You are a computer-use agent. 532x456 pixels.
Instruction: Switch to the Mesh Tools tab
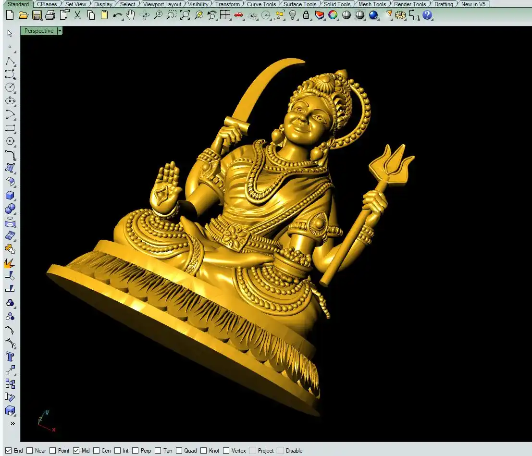372,4
